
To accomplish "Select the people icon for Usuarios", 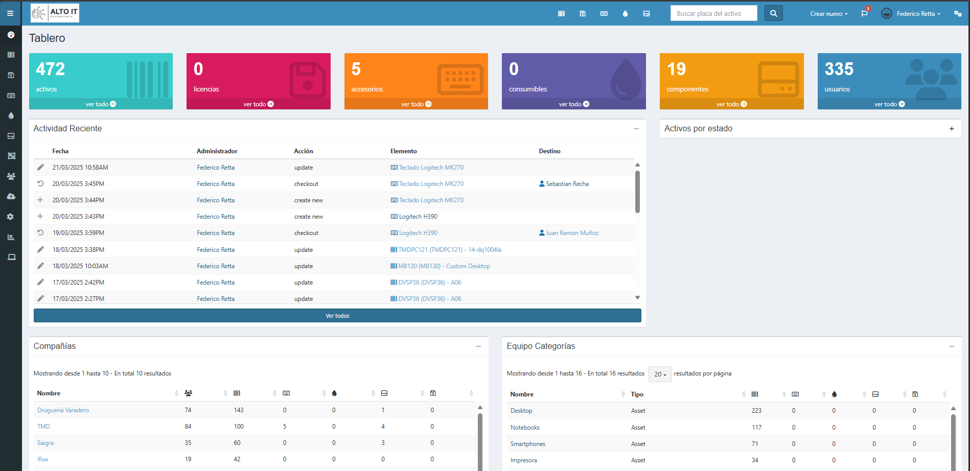I will click(11, 176).
